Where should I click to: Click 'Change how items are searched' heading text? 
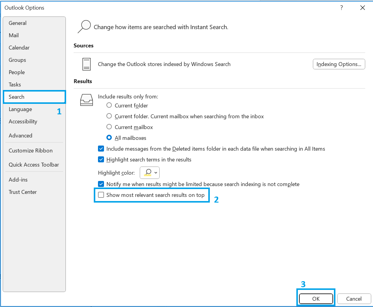pos(161,27)
